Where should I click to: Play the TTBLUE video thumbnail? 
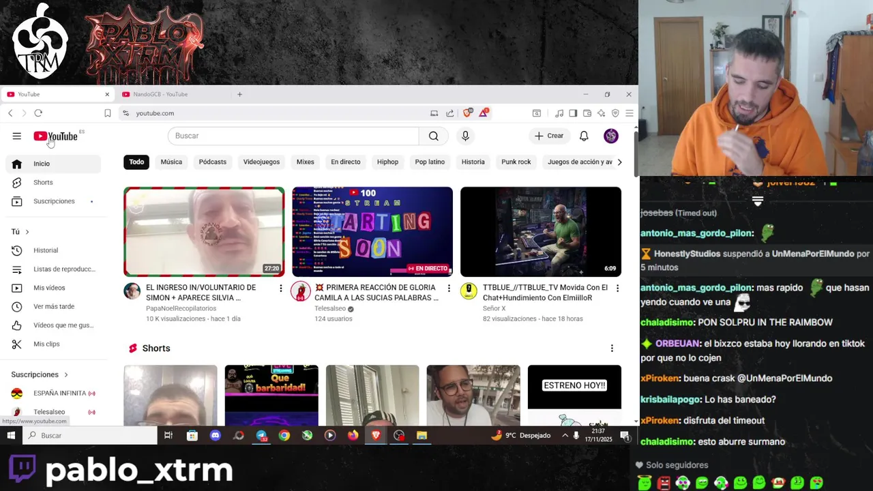pyautogui.click(x=541, y=232)
